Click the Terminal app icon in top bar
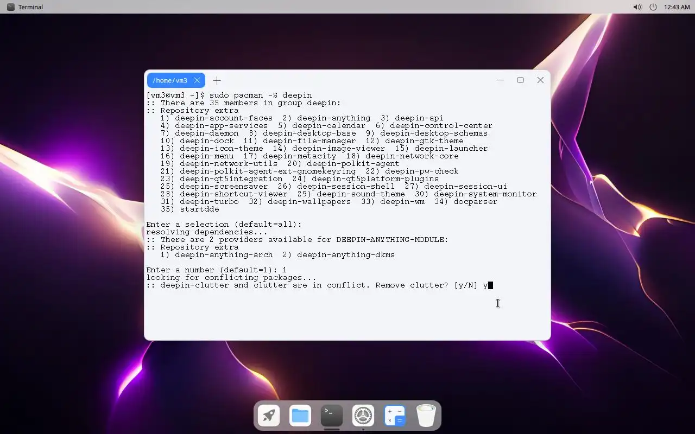The width and height of the screenshot is (695, 434). 10,7
